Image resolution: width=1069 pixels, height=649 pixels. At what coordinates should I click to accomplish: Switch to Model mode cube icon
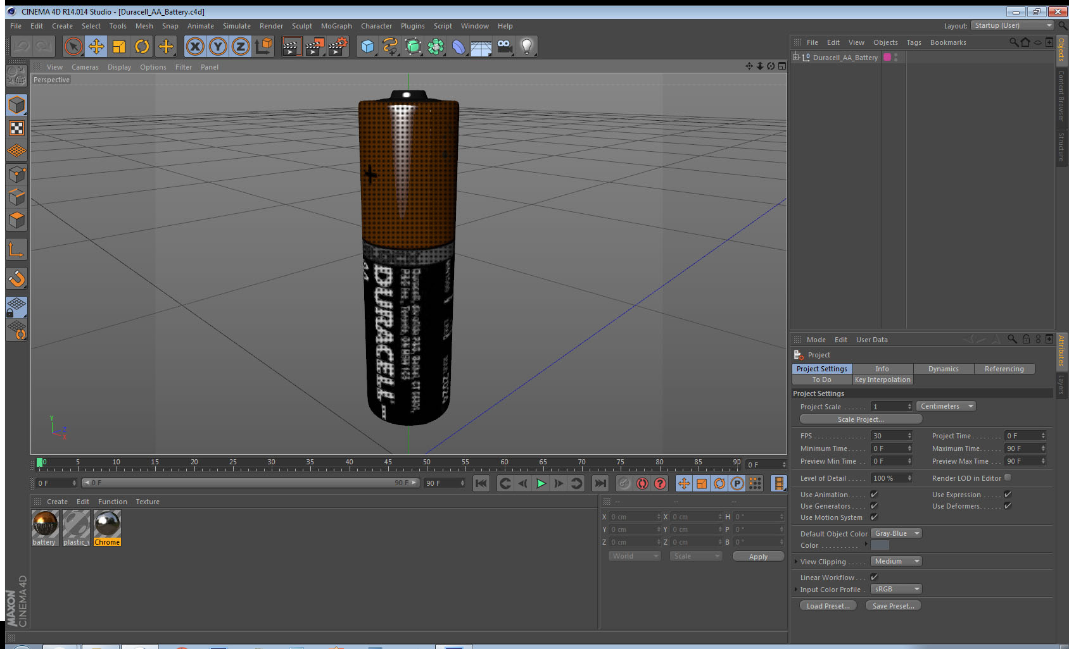pyautogui.click(x=16, y=105)
